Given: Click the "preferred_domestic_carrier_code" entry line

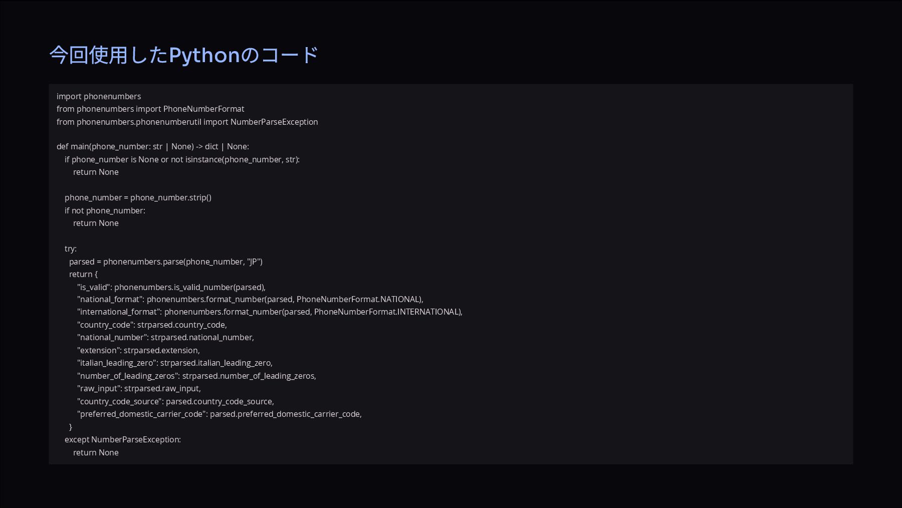Looking at the screenshot, I should [219, 414].
